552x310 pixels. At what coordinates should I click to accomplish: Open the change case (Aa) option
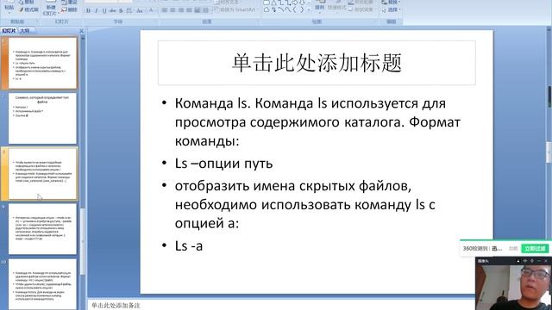pyautogui.click(x=140, y=11)
